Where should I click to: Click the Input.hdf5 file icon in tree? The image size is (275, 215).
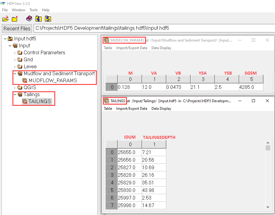click(x=10, y=39)
